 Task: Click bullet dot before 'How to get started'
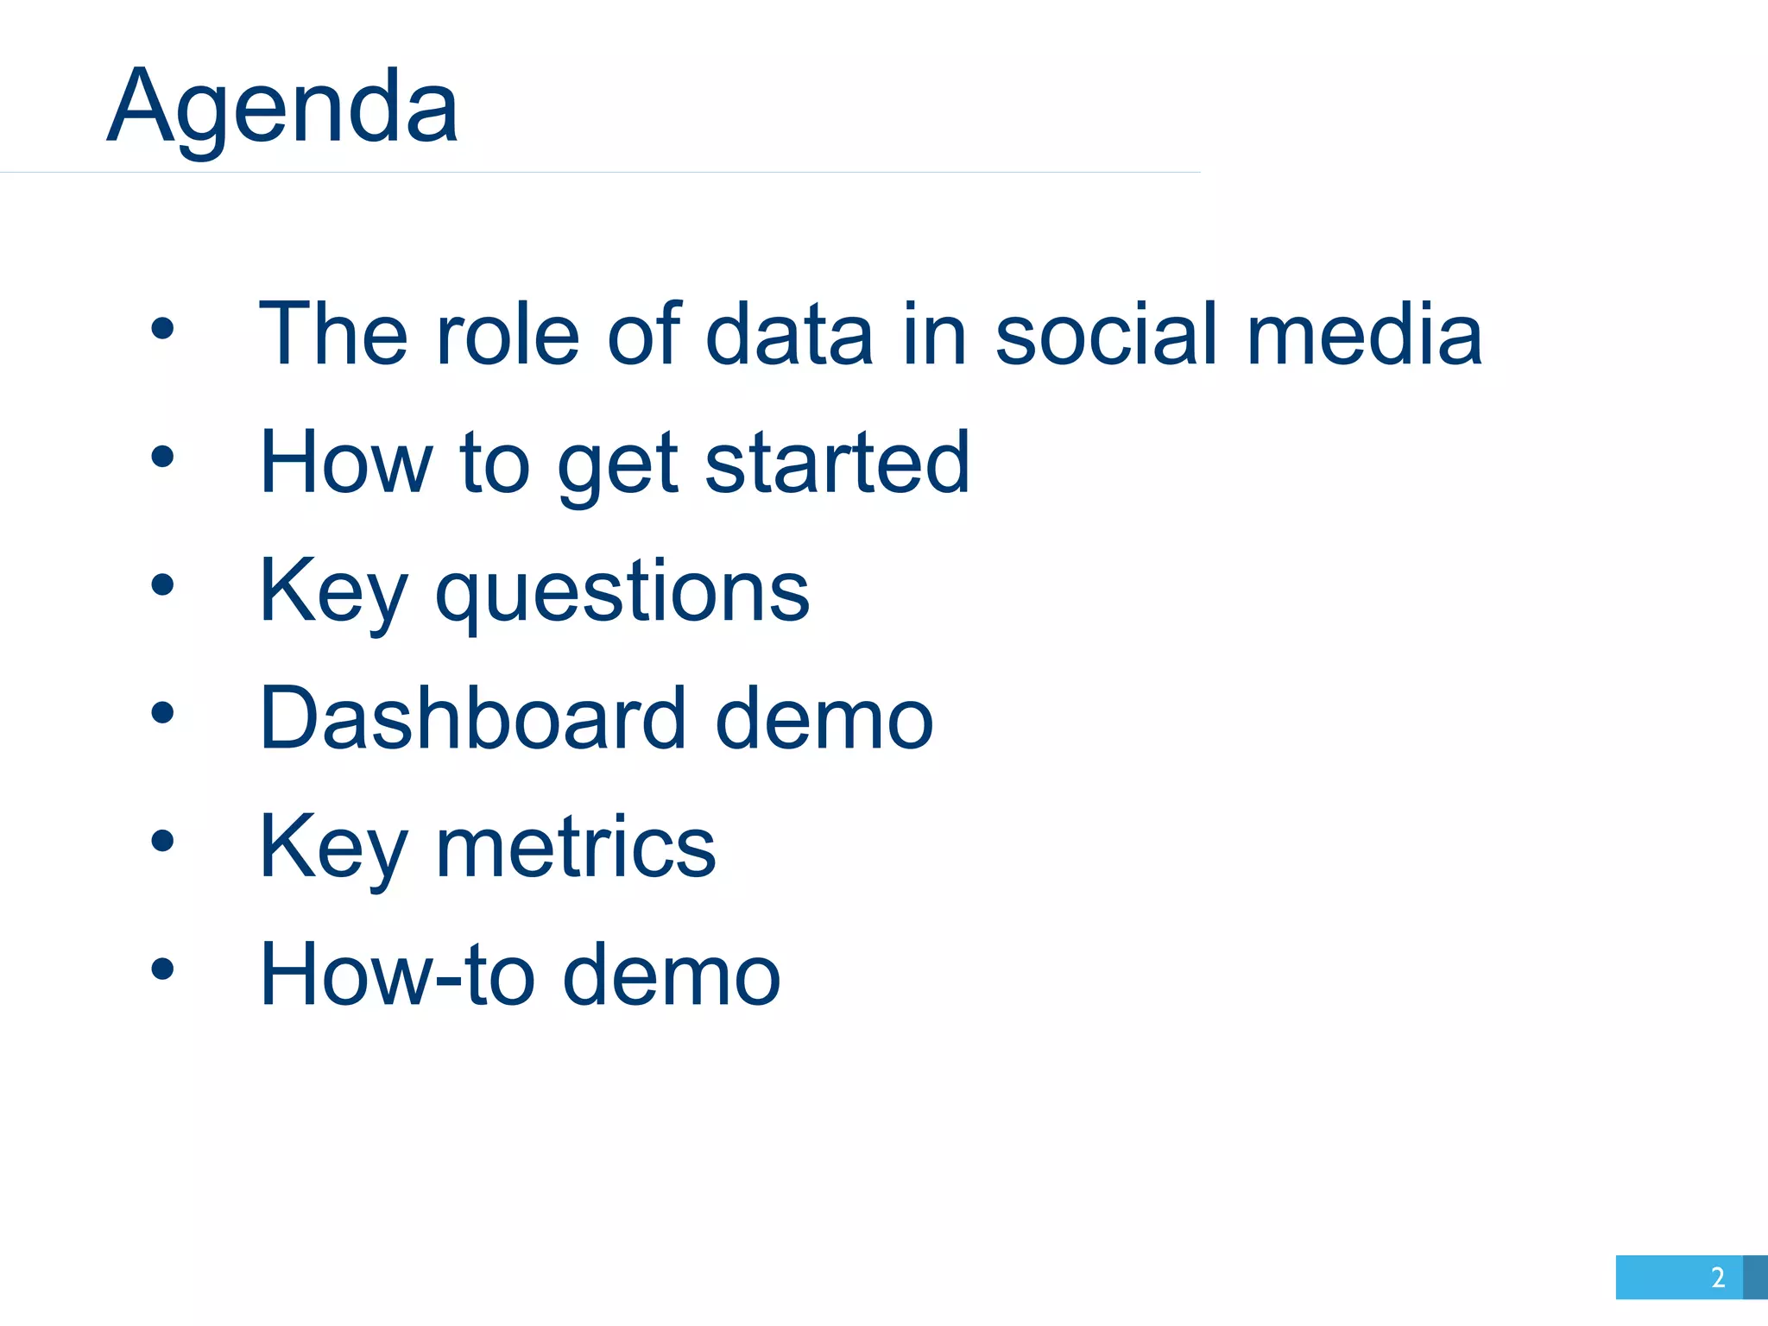pos(162,457)
